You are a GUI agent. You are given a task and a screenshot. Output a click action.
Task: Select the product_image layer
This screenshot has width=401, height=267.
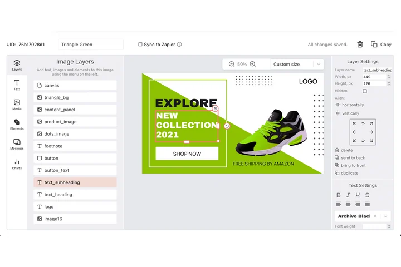point(75,122)
